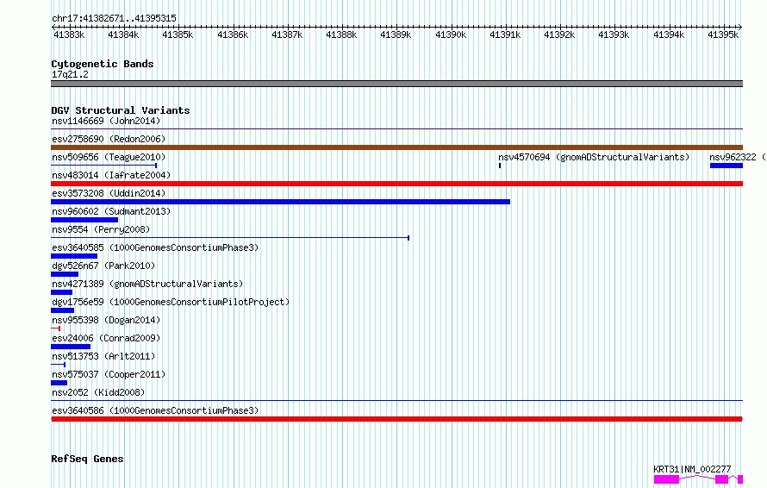Open the esv2758690 (Redon2006) label

[109, 139]
